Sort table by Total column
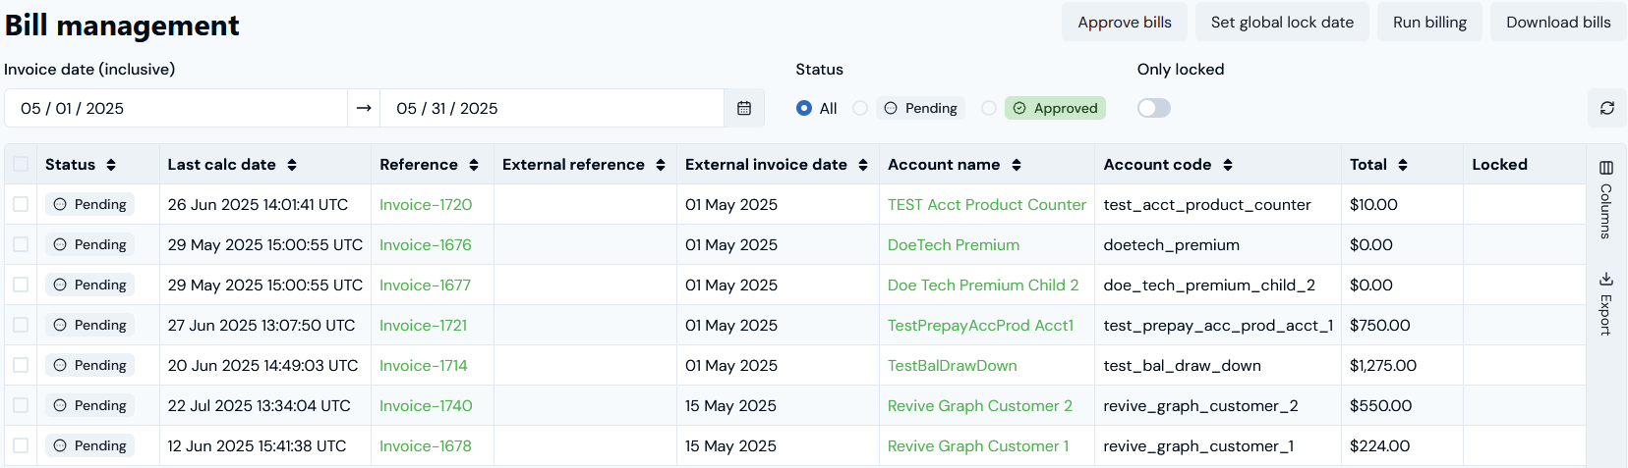Image resolution: width=1628 pixels, height=468 pixels. pyautogui.click(x=1403, y=165)
